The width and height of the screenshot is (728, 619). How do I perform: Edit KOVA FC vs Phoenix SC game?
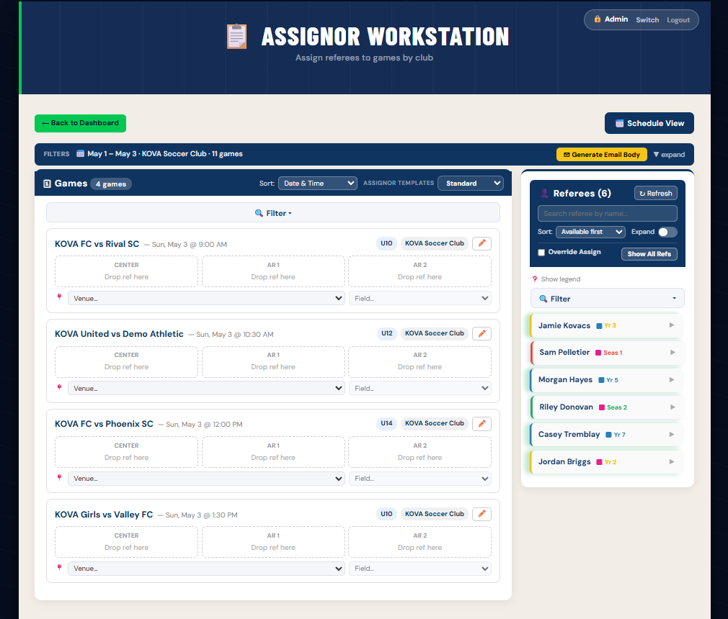click(x=481, y=423)
